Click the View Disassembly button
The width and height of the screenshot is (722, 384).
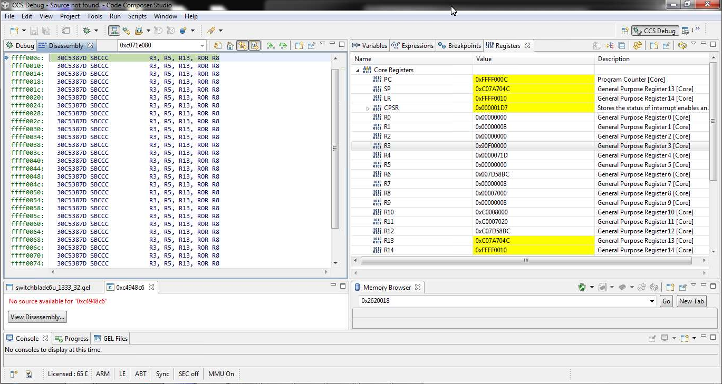click(37, 317)
